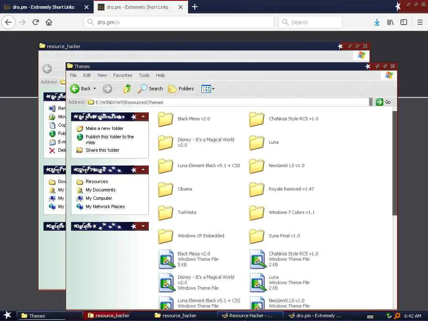The image size is (428, 321).
Task: Click the Firefox Search box
Action: 310,22
